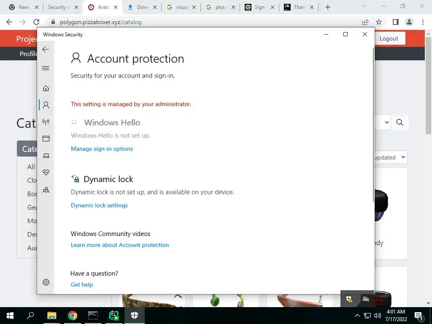Open File Explorer from the taskbar

51,316
